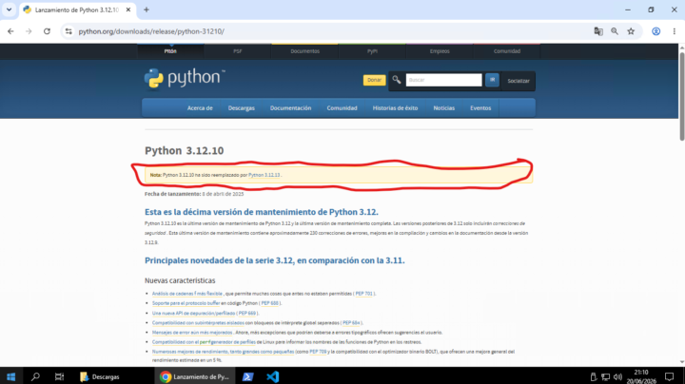Open Task View on taskbar
Image resolution: width=685 pixels, height=384 pixels.
[x=59, y=376]
